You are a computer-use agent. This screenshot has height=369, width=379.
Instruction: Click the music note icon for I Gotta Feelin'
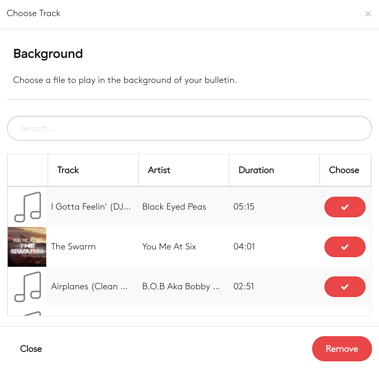pos(27,207)
